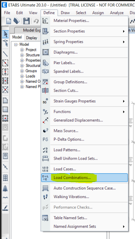Image resolution: width=135 pixels, height=239 pixels.
Task: Switch to the Model tab in explorer
Action: 17,37
